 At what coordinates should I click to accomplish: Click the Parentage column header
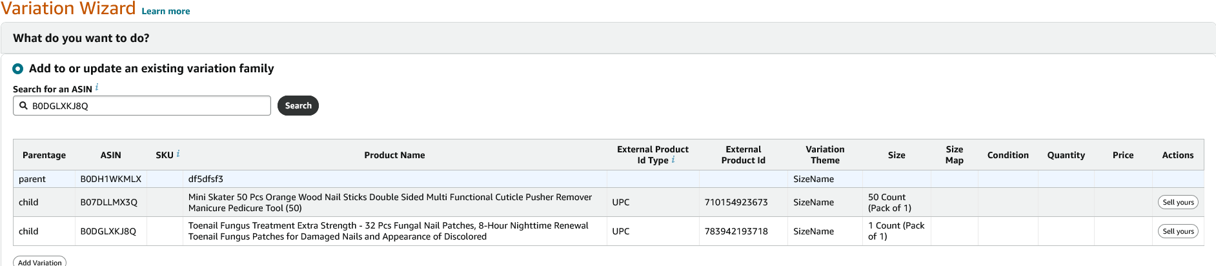pos(44,155)
